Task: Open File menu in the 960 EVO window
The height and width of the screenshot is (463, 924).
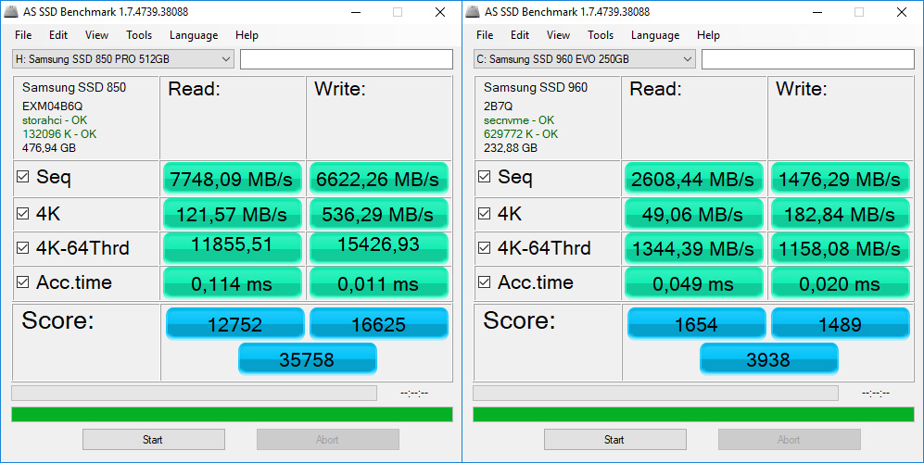Action: [x=485, y=35]
